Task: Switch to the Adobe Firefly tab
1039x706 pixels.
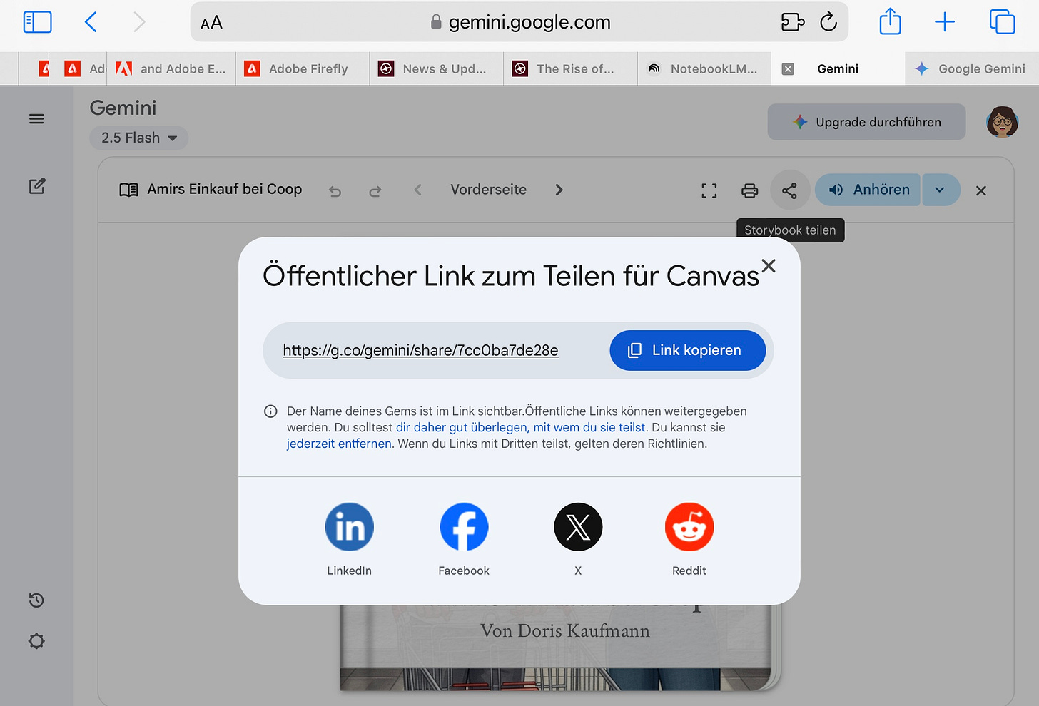Action: point(303,69)
